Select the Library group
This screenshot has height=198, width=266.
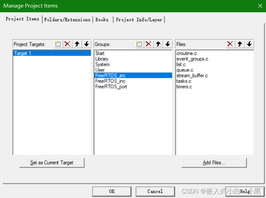pos(133,59)
